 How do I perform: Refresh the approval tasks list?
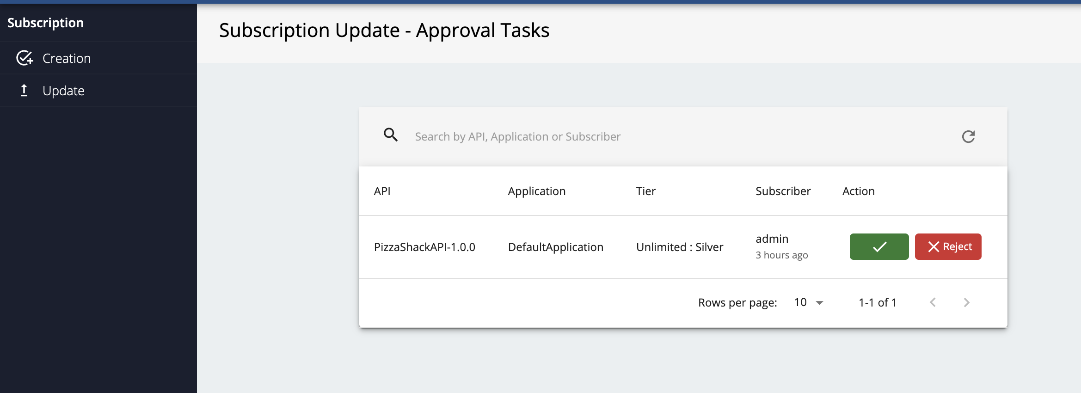coord(968,137)
